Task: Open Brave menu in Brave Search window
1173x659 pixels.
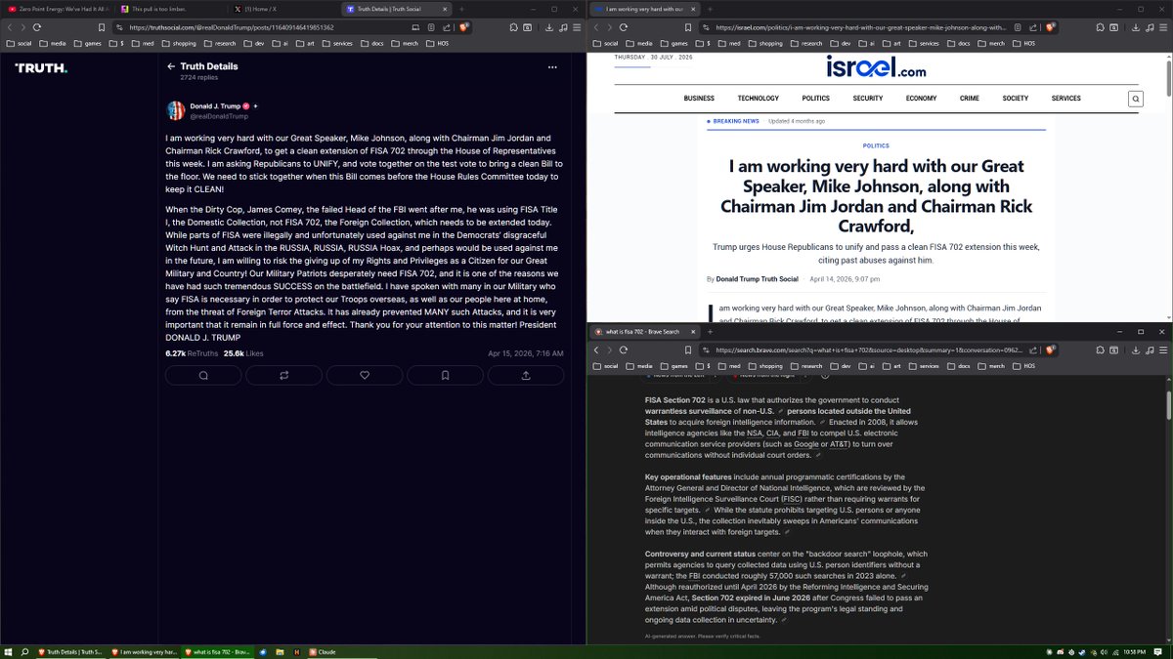Action: 1161,350
